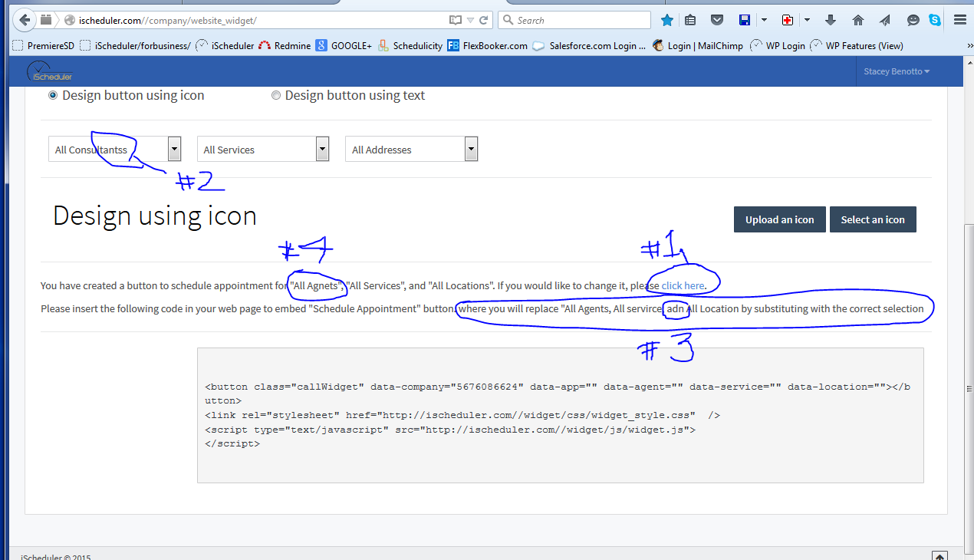Open the PremiereSD bookmark
The width and height of the screenshot is (974, 560).
[44, 45]
